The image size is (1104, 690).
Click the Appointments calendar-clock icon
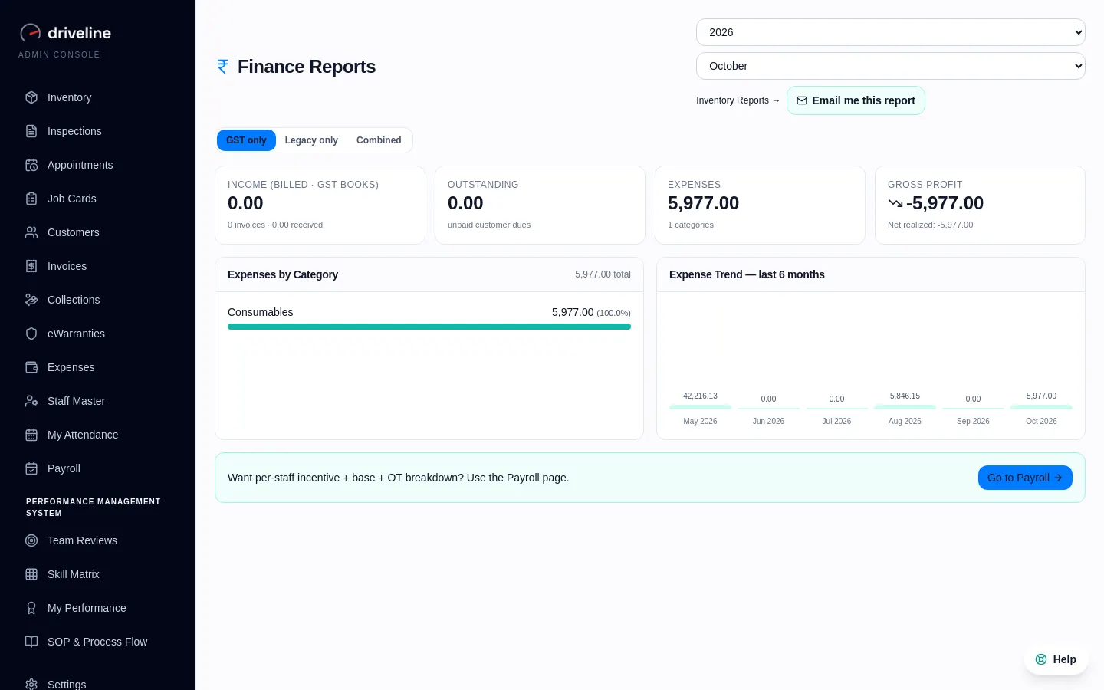[x=31, y=165]
